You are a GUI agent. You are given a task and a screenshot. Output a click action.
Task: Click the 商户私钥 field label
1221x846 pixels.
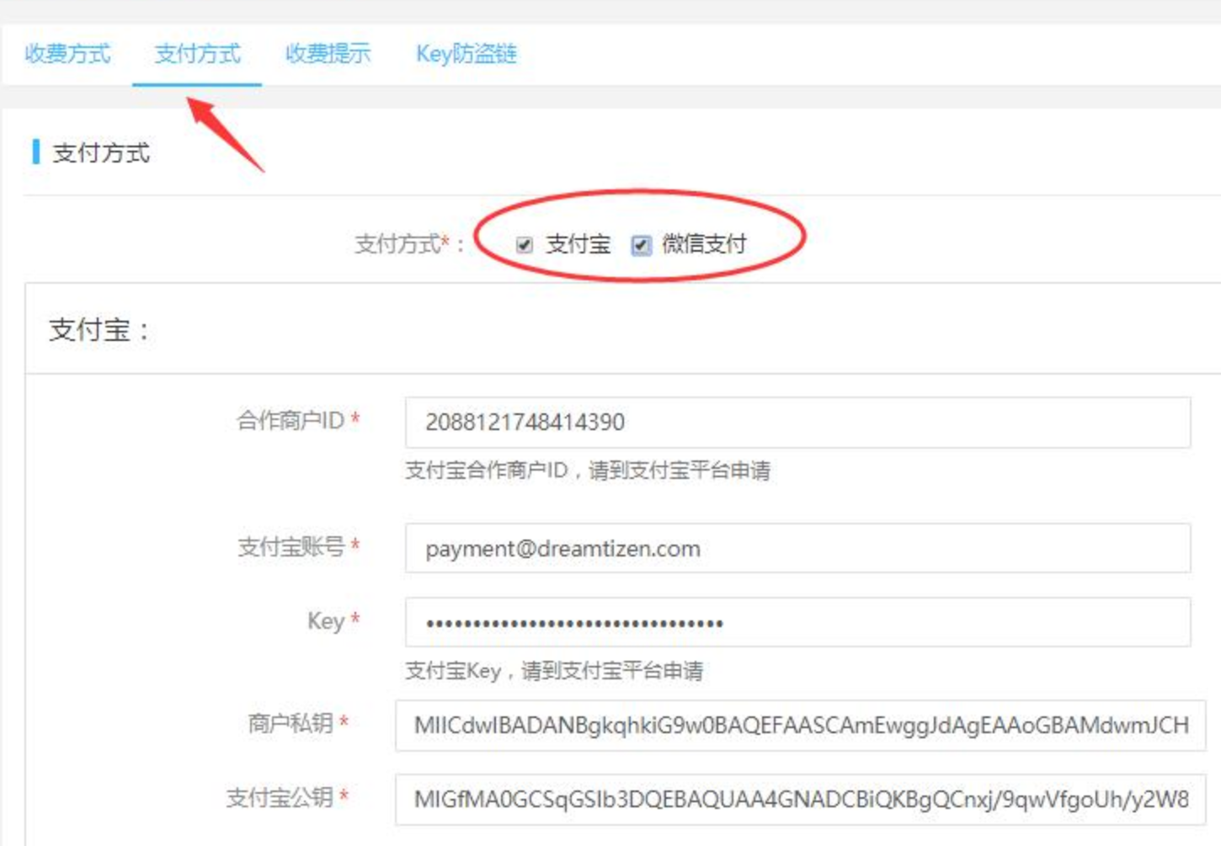point(291,723)
